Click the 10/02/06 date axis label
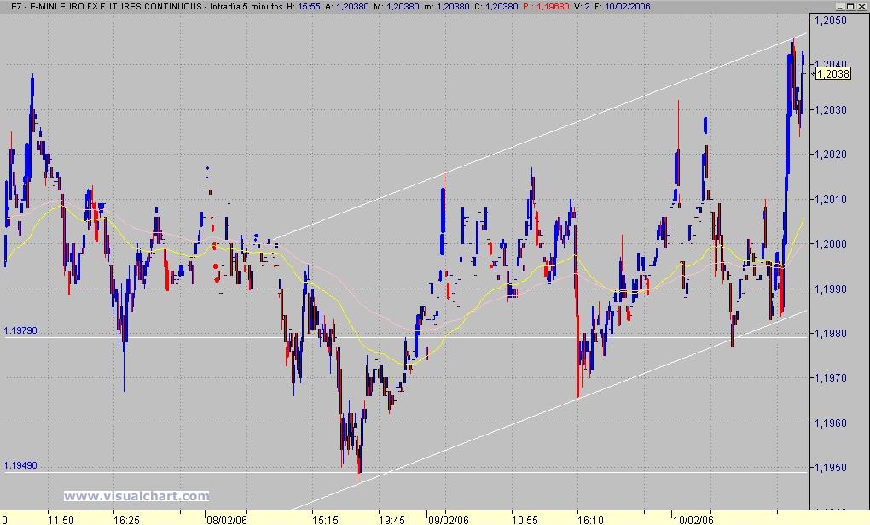The width and height of the screenshot is (870, 525). pos(693,520)
